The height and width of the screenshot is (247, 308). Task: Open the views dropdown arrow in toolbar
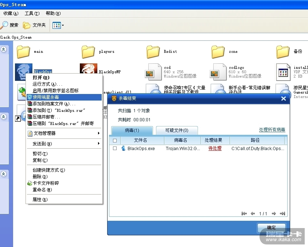click(63, 26)
